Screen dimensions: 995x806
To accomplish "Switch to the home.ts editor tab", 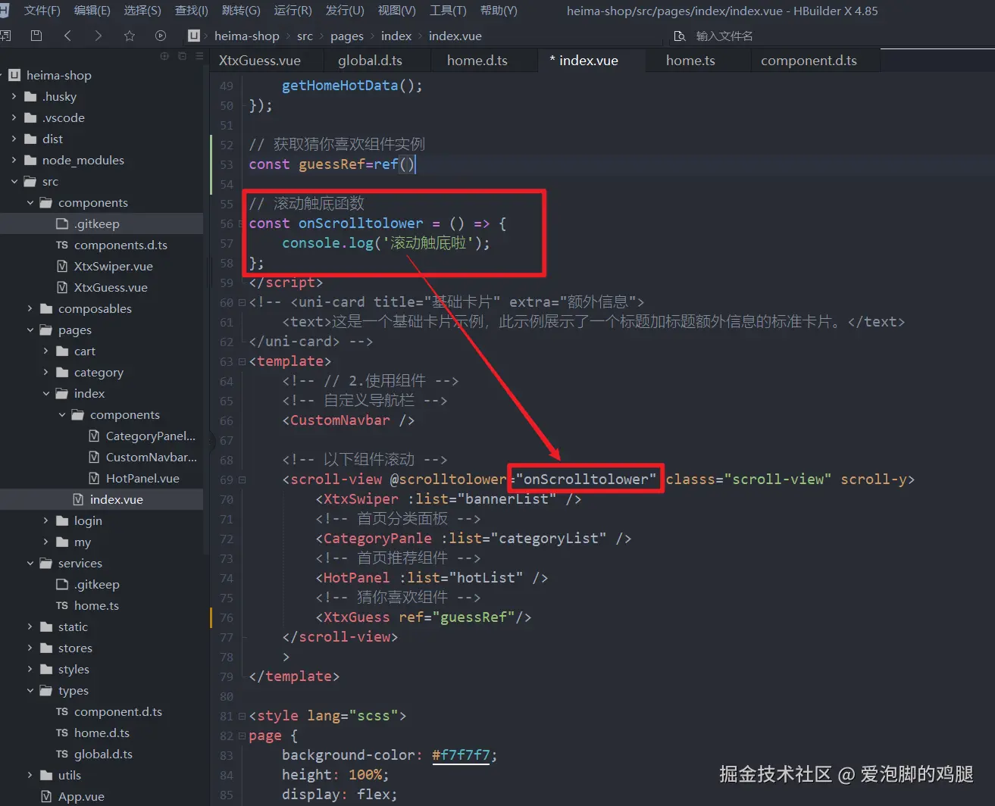I will tap(690, 61).
